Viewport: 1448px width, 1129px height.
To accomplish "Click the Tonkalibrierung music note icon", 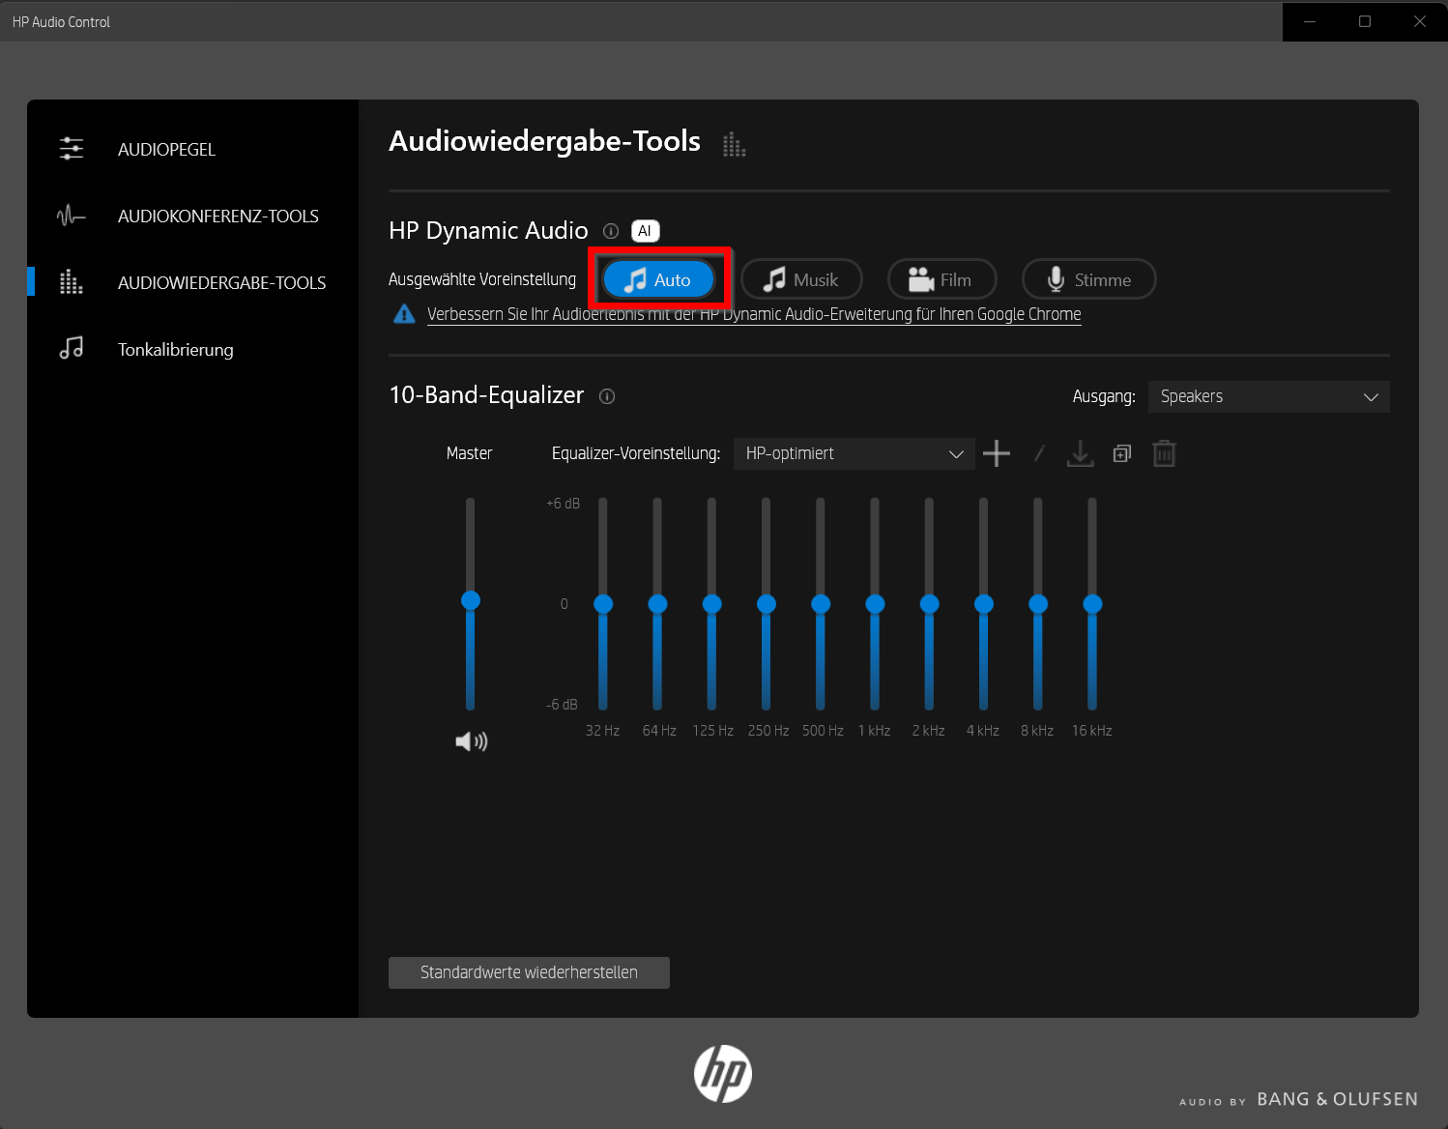I will click(x=72, y=348).
